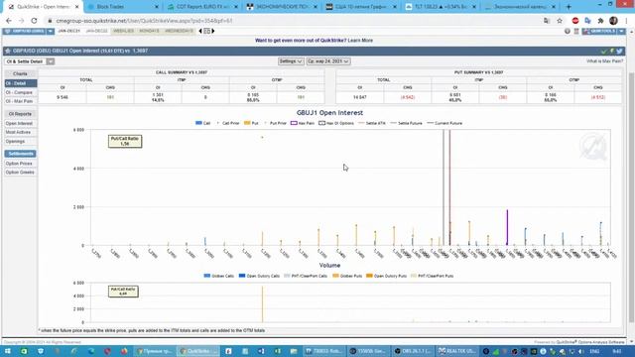Screen dimensions: 635x357
Task: Open the browser profile avatar
Action: click(613, 21)
